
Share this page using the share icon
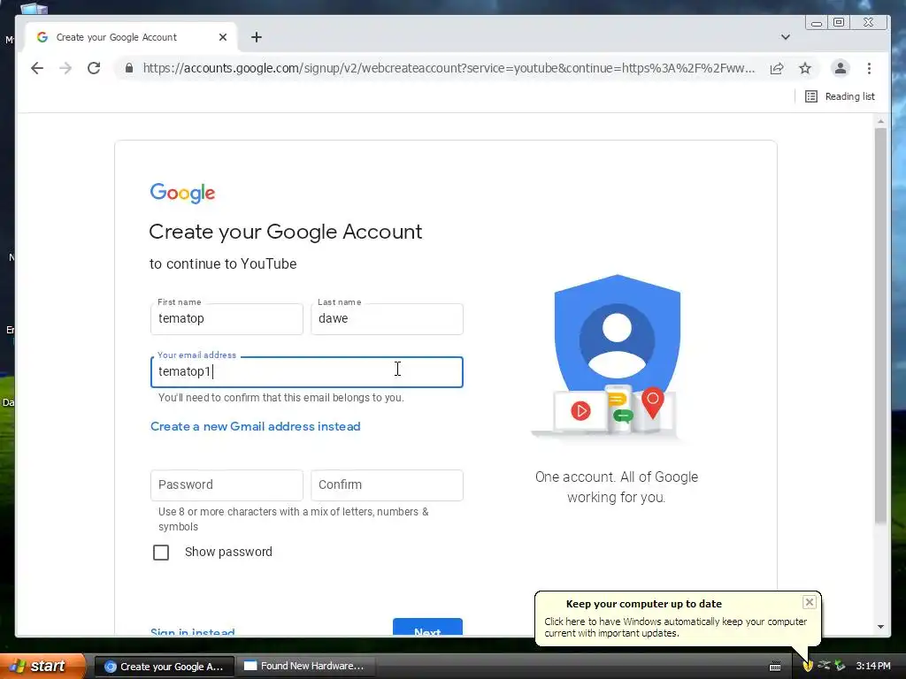[x=777, y=68]
